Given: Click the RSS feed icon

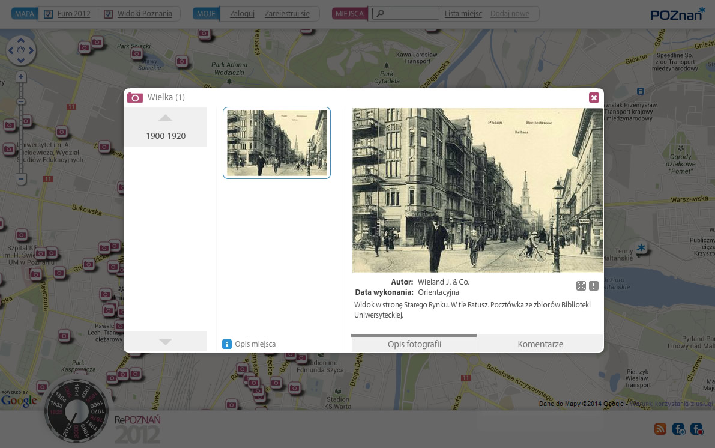Looking at the screenshot, I should 660,429.
